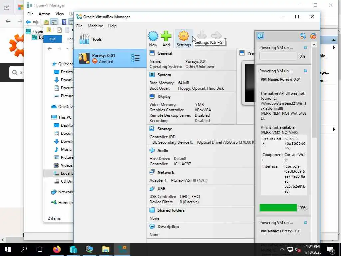This screenshot has height=256, width=341.
Task: Open the Storage settings section header
Action: 165,129
